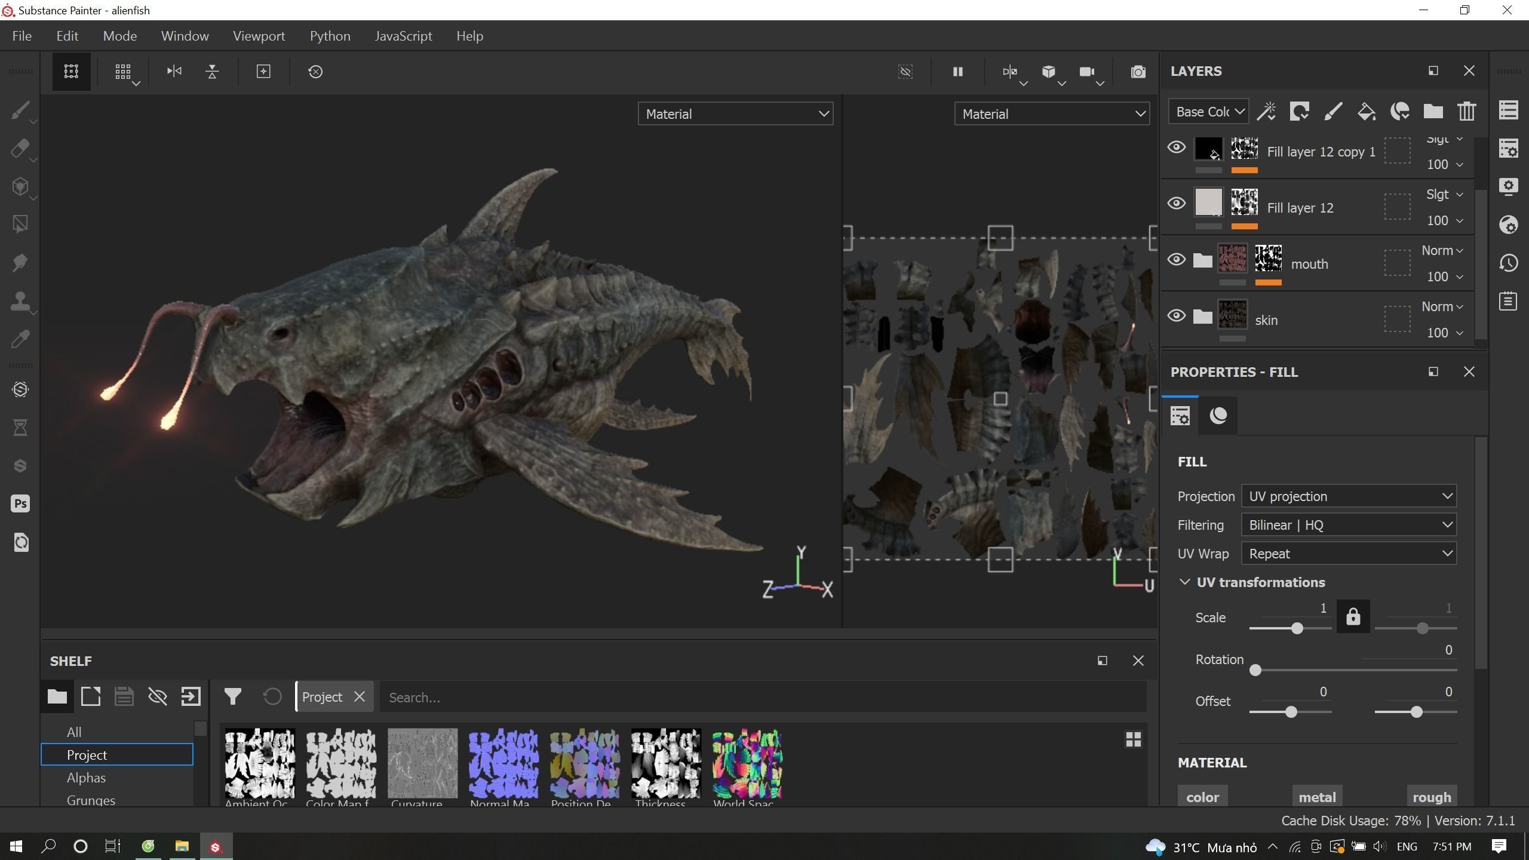
Task: Open Substance Source resources icon
Action: [x=20, y=389]
